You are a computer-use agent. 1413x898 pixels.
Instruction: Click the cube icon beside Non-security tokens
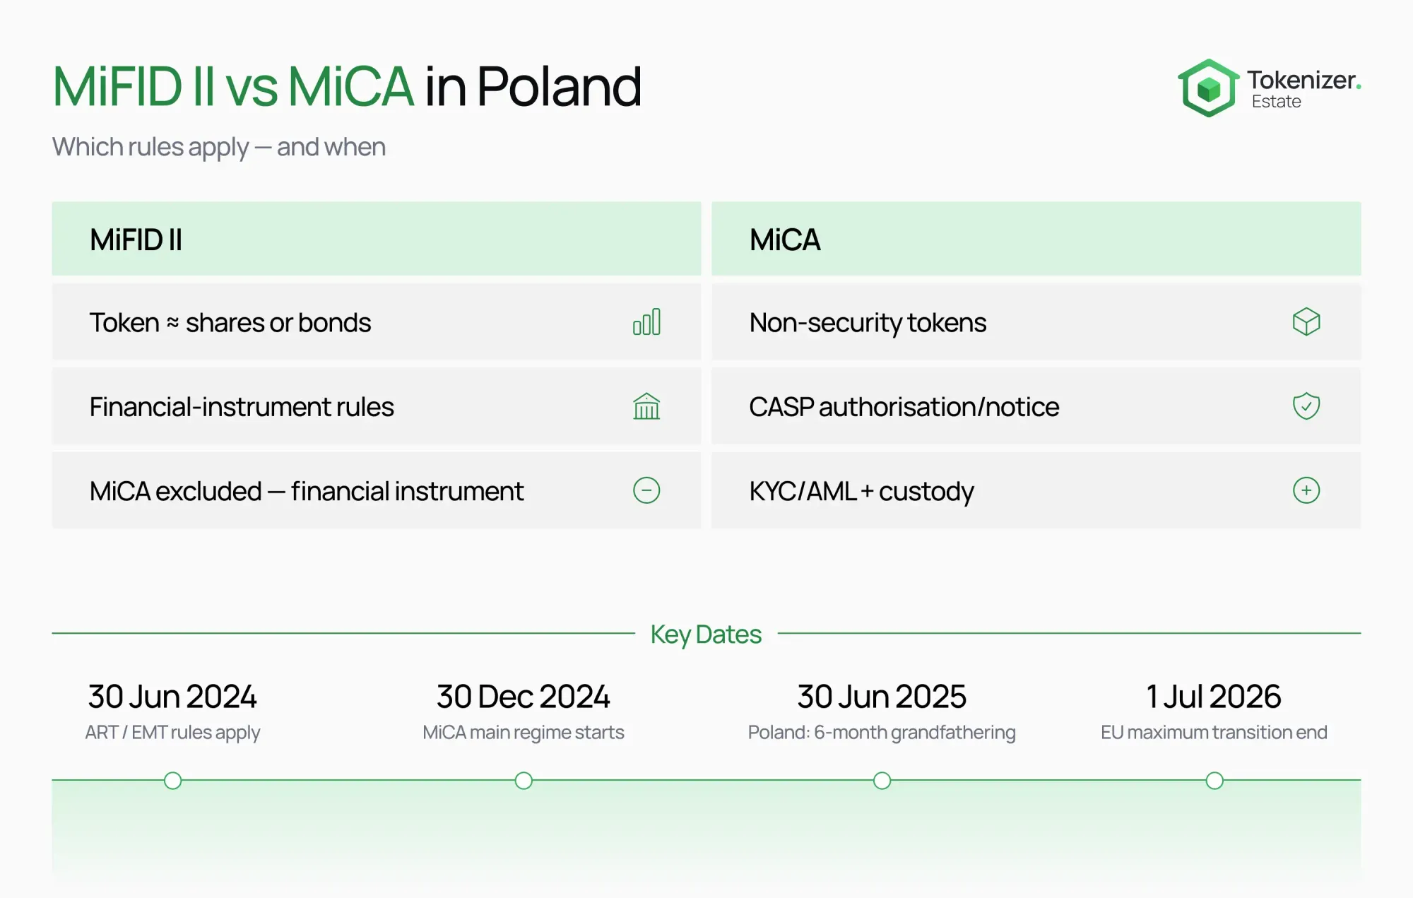tap(1306, 322)
